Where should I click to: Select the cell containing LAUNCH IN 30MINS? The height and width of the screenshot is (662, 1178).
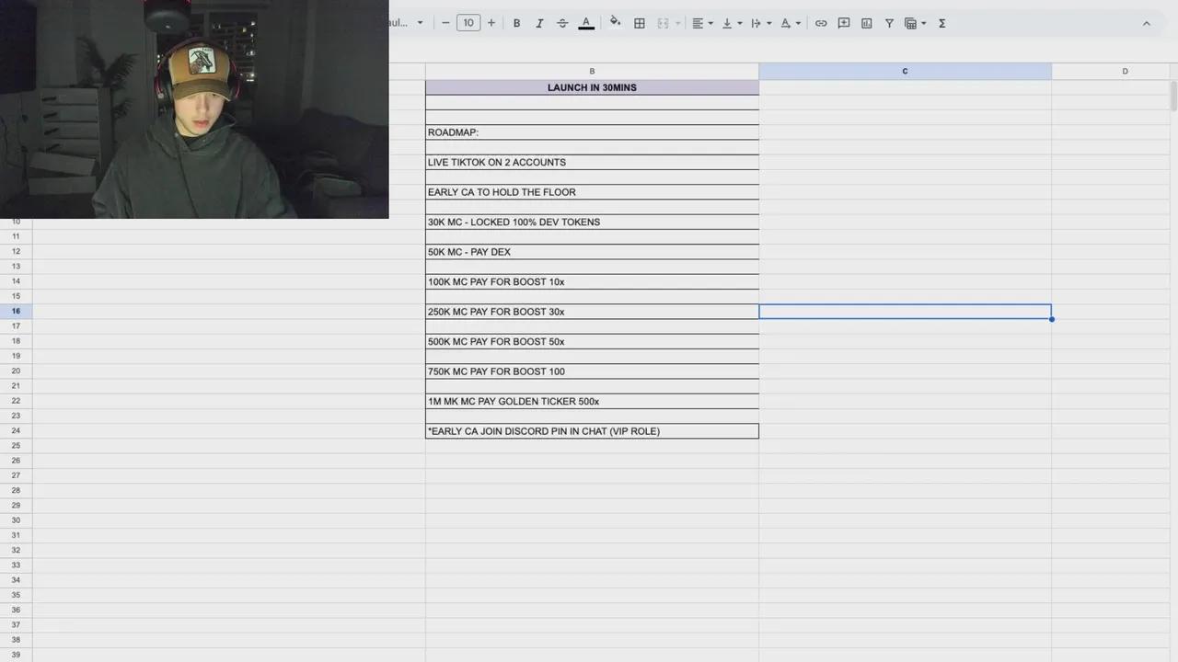coord(592,87)
